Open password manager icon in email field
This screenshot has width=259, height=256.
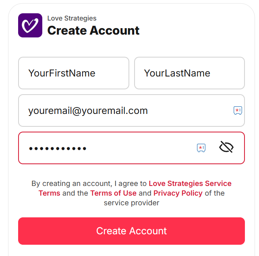point(238,110)
